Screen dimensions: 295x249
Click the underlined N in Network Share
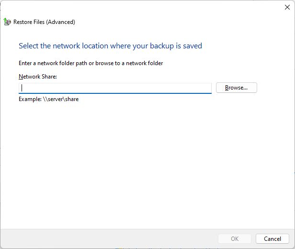[21, 77]
